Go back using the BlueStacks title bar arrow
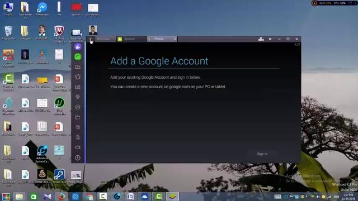358x201 pixels. 91,39
